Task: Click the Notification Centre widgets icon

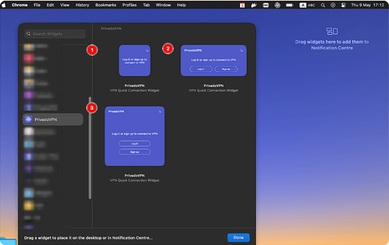Action: tap(332, 31)
